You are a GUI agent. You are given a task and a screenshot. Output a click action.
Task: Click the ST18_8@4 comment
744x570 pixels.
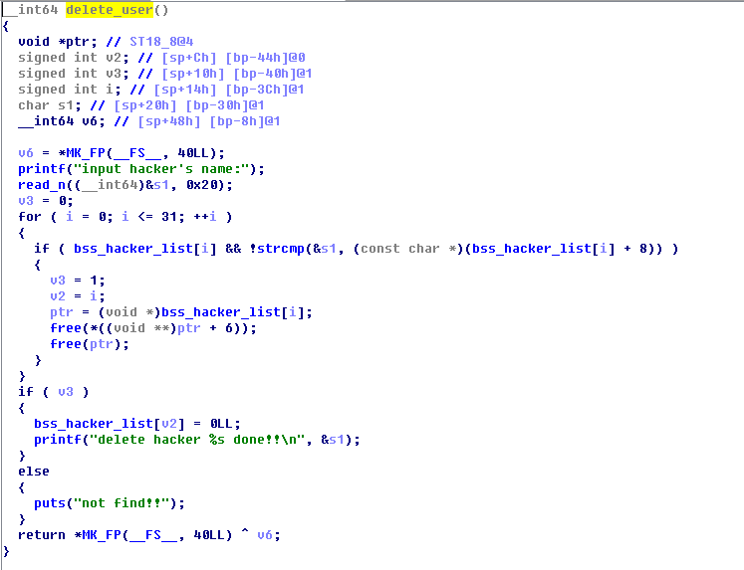point(161,42)
